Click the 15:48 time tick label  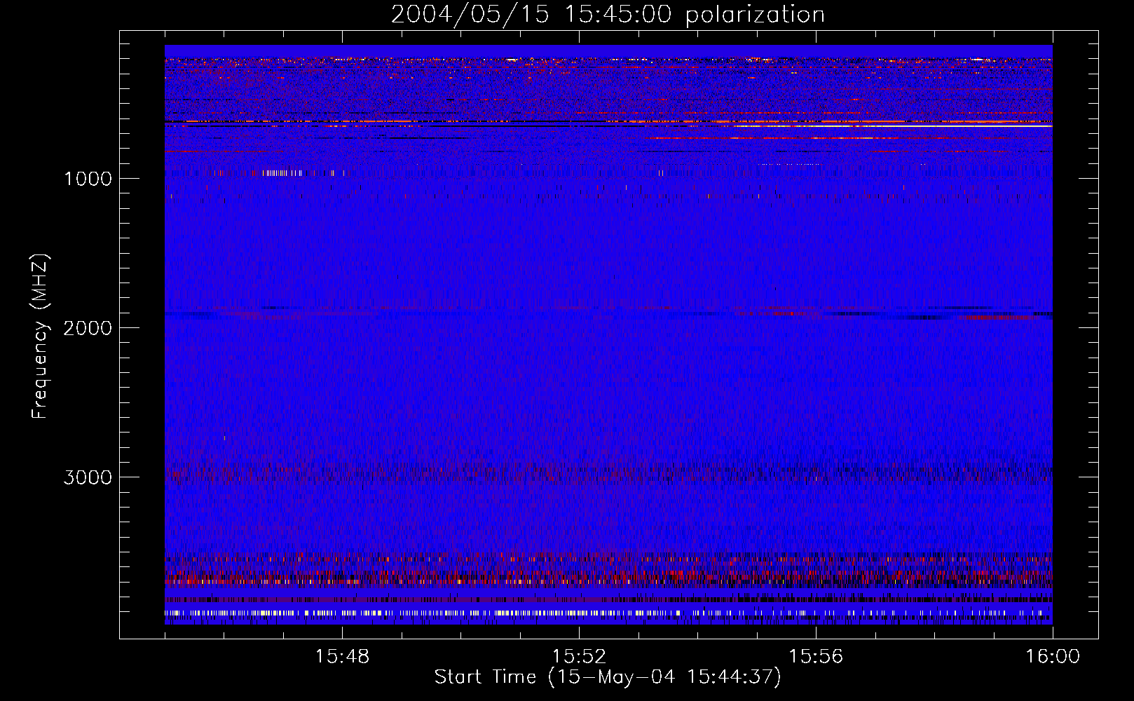342,657
